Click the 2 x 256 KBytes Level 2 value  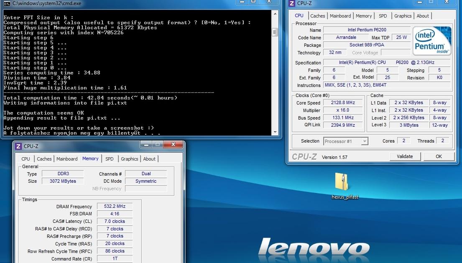408,117
